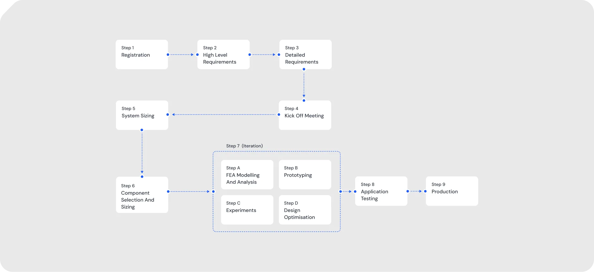Viewport: 594px width, 272px height.
Task: Click the Application Testing step box
Action: pos(381,191)
